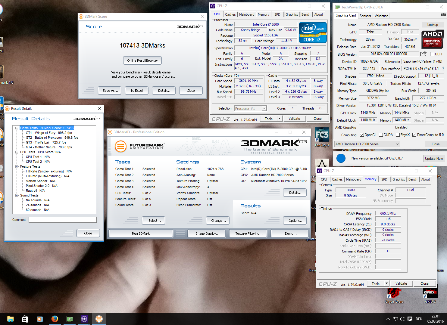The height and width of the screenshot is (325, 447).
Task: Click the Save As button in 3DMark Score
Action: [110, 91]
